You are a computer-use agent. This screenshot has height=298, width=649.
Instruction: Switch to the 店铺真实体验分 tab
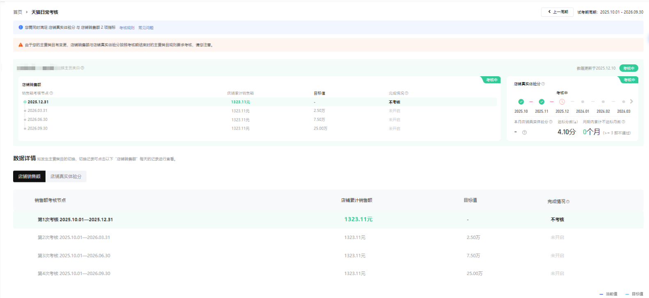(66, 177)
